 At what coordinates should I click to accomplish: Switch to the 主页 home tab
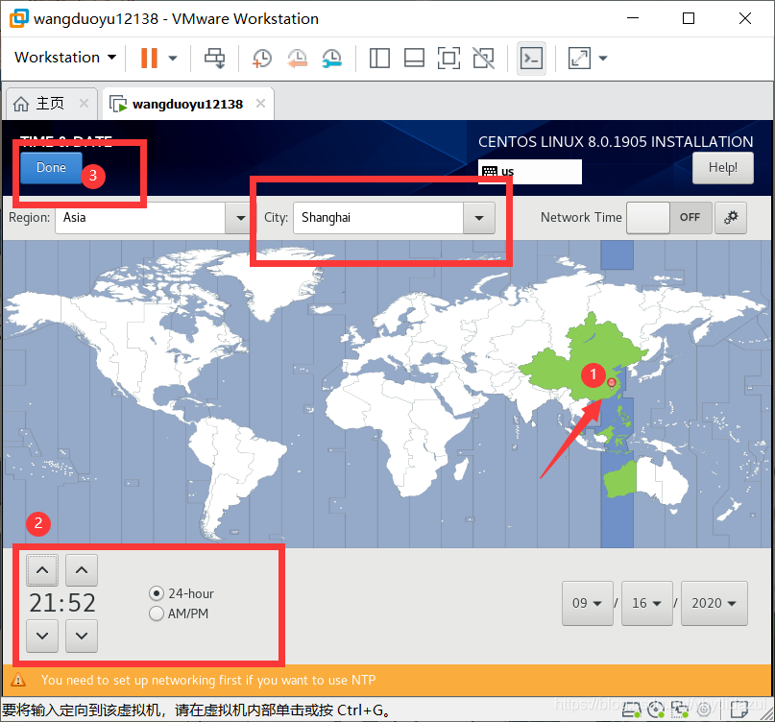[50, 104]
